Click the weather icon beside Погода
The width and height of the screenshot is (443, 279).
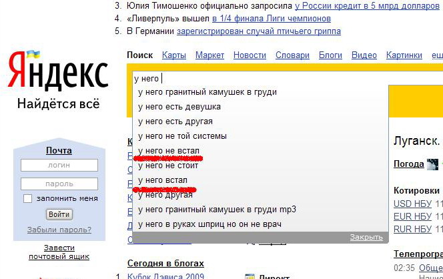(432, 164)
